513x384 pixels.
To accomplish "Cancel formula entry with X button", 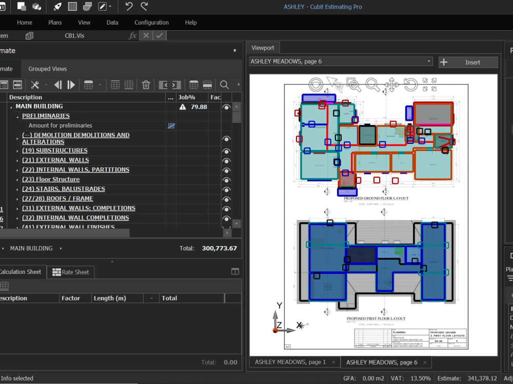I will pos(146,36).
